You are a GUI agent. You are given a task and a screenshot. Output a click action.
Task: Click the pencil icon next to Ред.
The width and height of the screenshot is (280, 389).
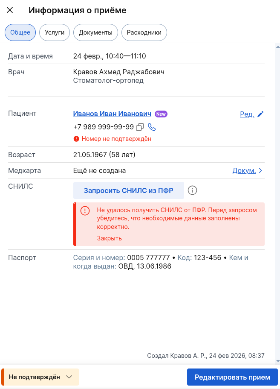coord(261,114)
